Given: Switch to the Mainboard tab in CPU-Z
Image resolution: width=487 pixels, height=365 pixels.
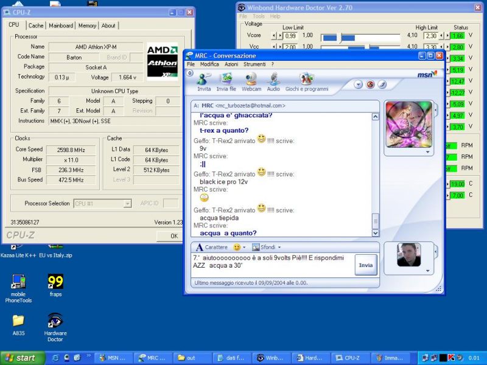Looking at the screenshot, I should [x=61, y=26].
